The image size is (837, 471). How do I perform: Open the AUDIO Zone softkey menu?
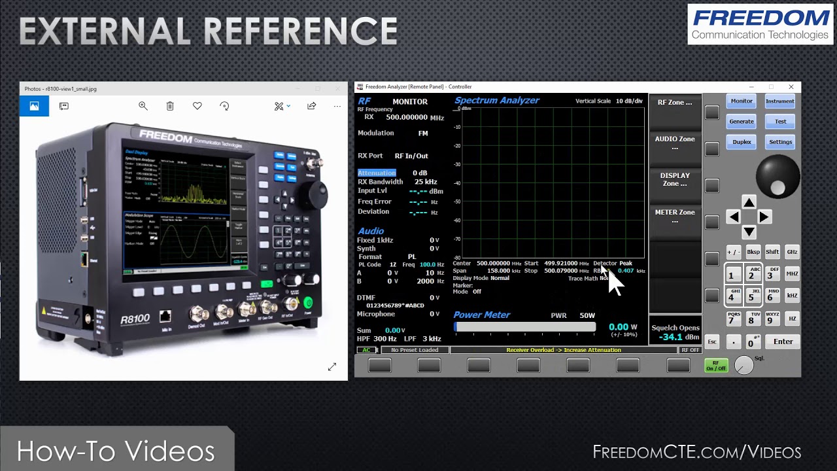pos(675,148)
